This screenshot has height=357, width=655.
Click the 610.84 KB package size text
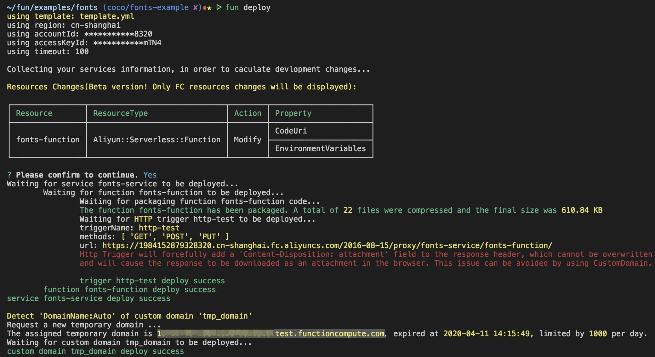point(582,210)
